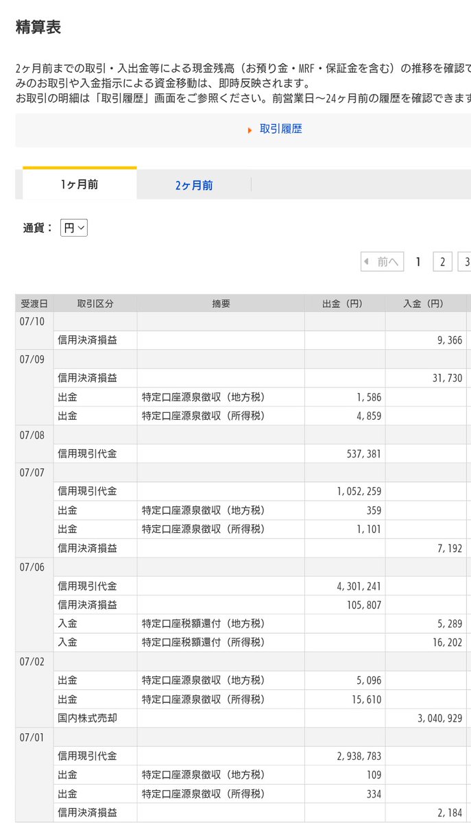Click 出金 in the 334 row
The image size is (471, 823).
tap(67, 794)
